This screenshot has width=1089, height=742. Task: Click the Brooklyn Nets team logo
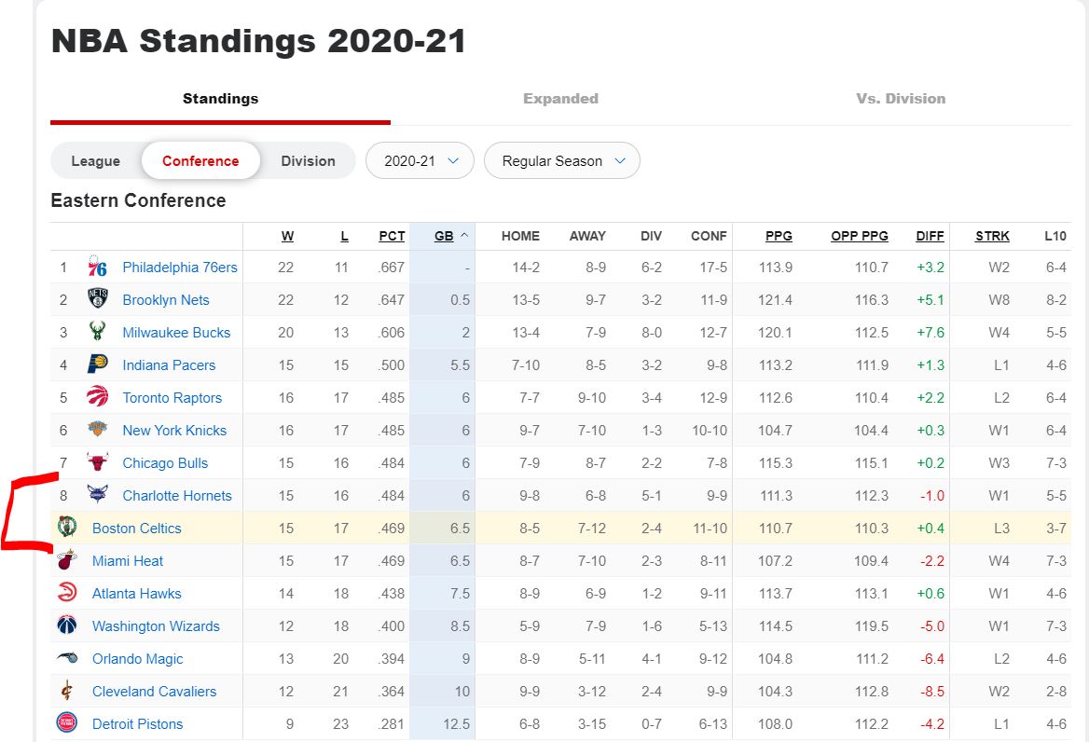coord(97,299)
